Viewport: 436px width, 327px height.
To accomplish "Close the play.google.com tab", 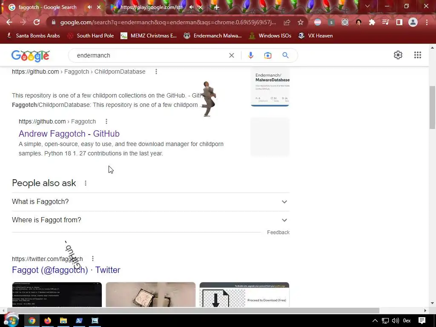I will [200, 8].
